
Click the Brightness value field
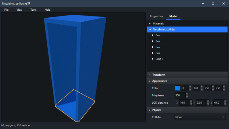tap(180, 95)
